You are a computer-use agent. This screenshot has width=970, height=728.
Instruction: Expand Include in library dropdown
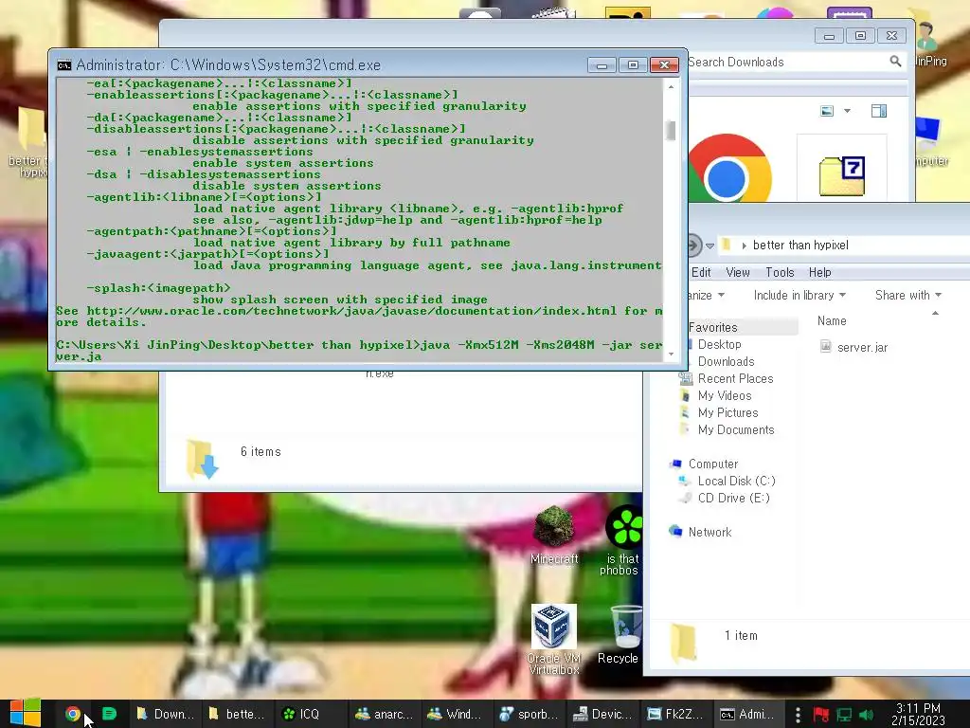tap(799, 296)
